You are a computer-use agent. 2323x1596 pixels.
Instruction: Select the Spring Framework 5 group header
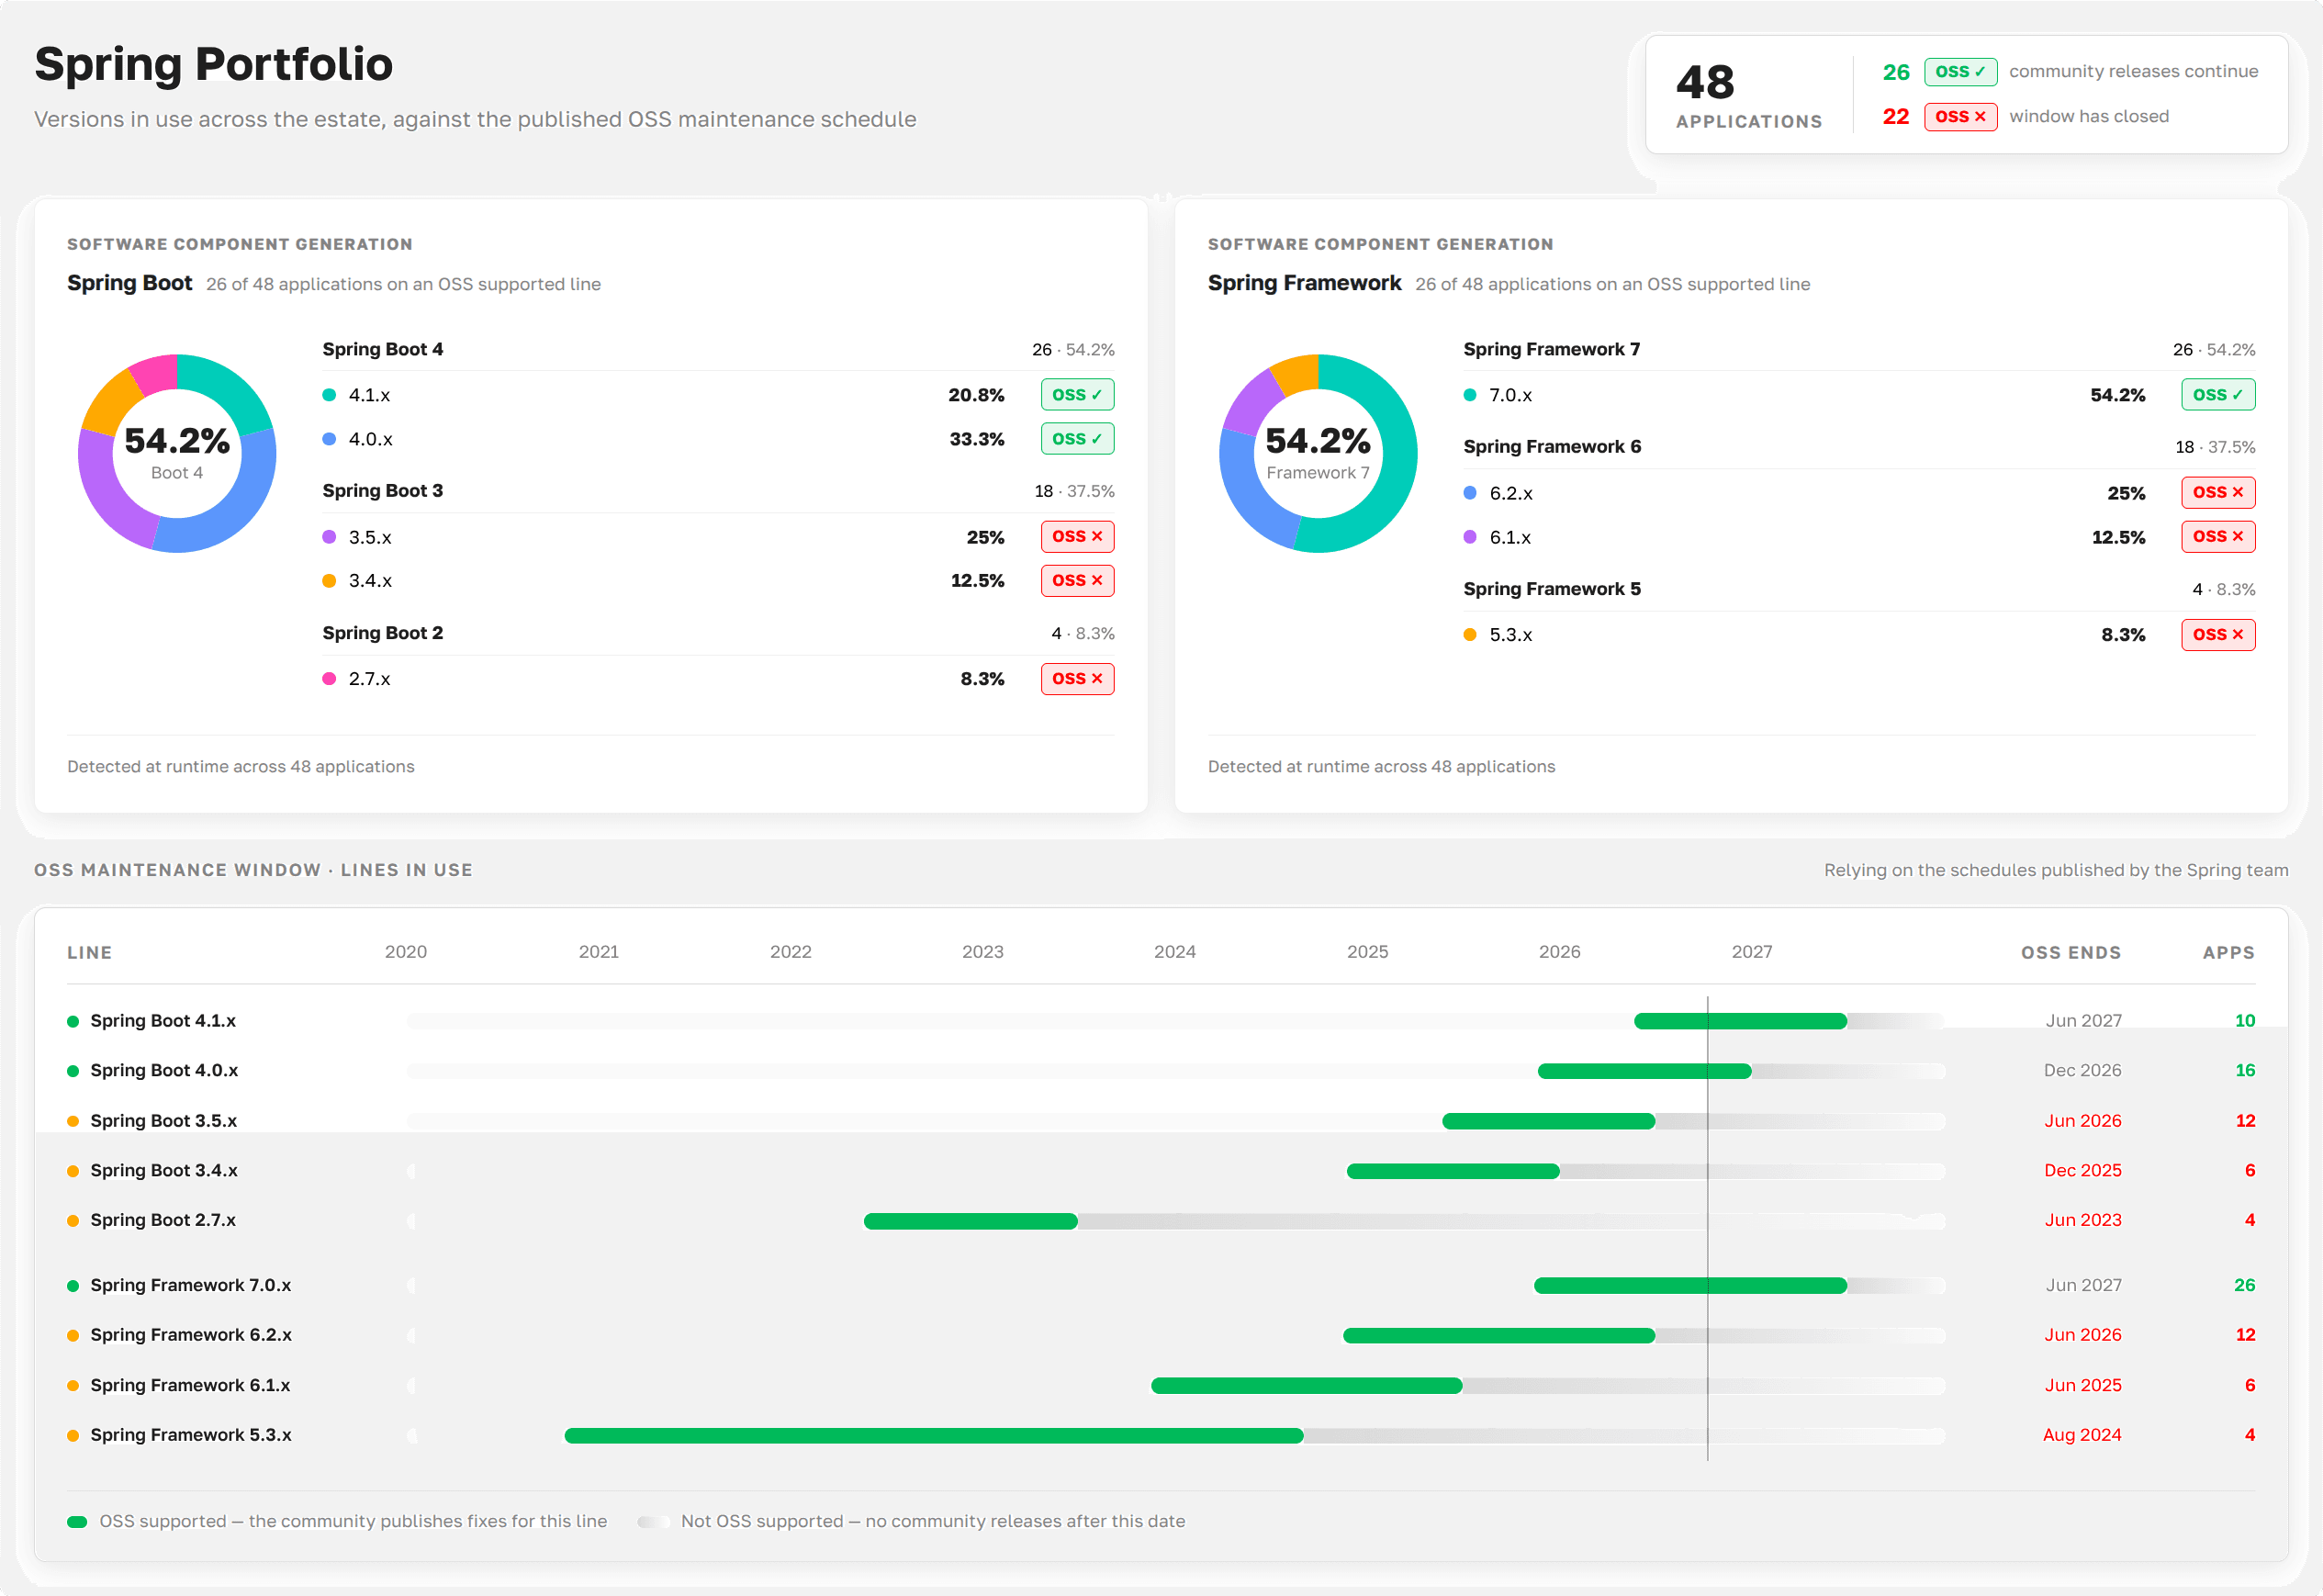point(1859,589)
